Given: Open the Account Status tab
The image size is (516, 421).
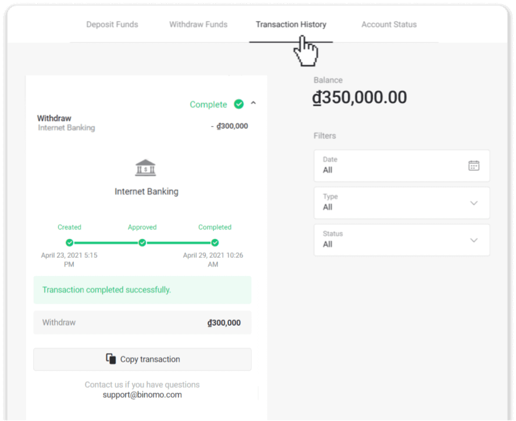Looking at the screenshot, I should coord(388,24).
